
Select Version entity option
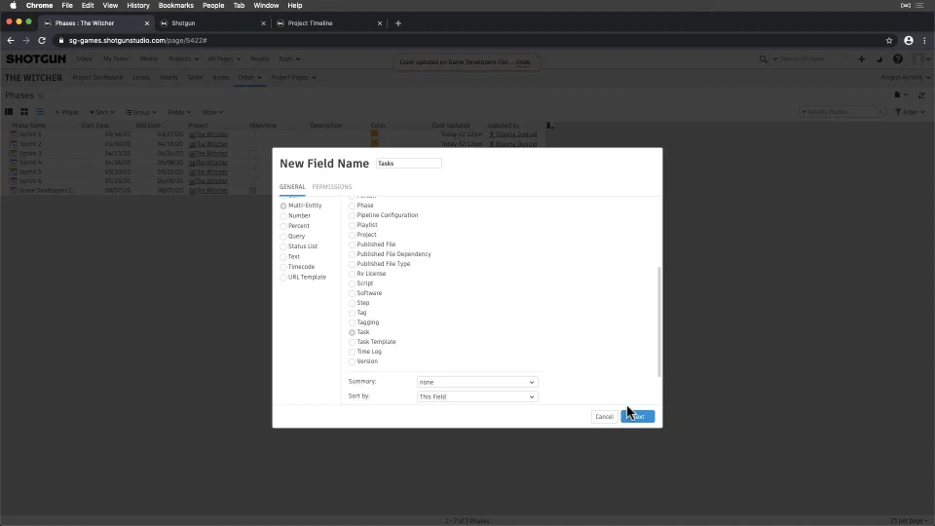352,362
